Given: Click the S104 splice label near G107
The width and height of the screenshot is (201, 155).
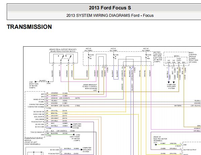Looking at the screenshot, I should tap(48, 83).
